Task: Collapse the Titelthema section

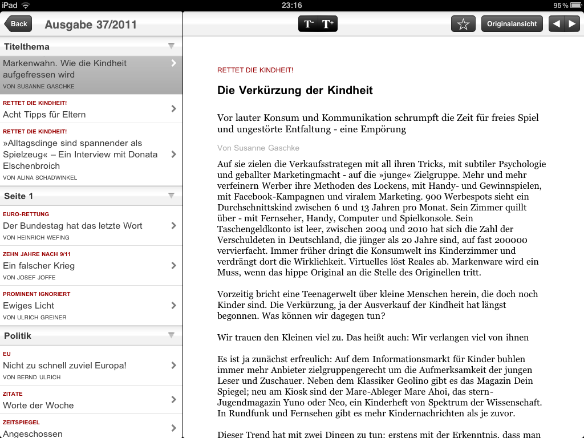Action: (x=171, y=47)
